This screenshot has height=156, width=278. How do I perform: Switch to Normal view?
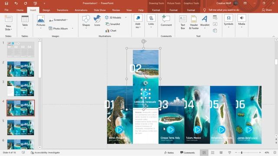[x=204, y=153]
